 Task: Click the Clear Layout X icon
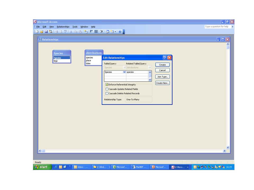pyautogui.click(x=102, y=32)
